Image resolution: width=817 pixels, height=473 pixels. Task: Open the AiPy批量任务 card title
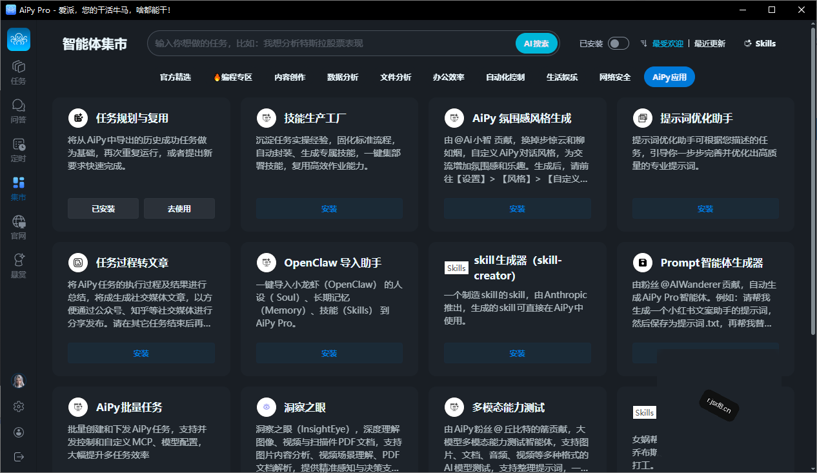(129, 407)
